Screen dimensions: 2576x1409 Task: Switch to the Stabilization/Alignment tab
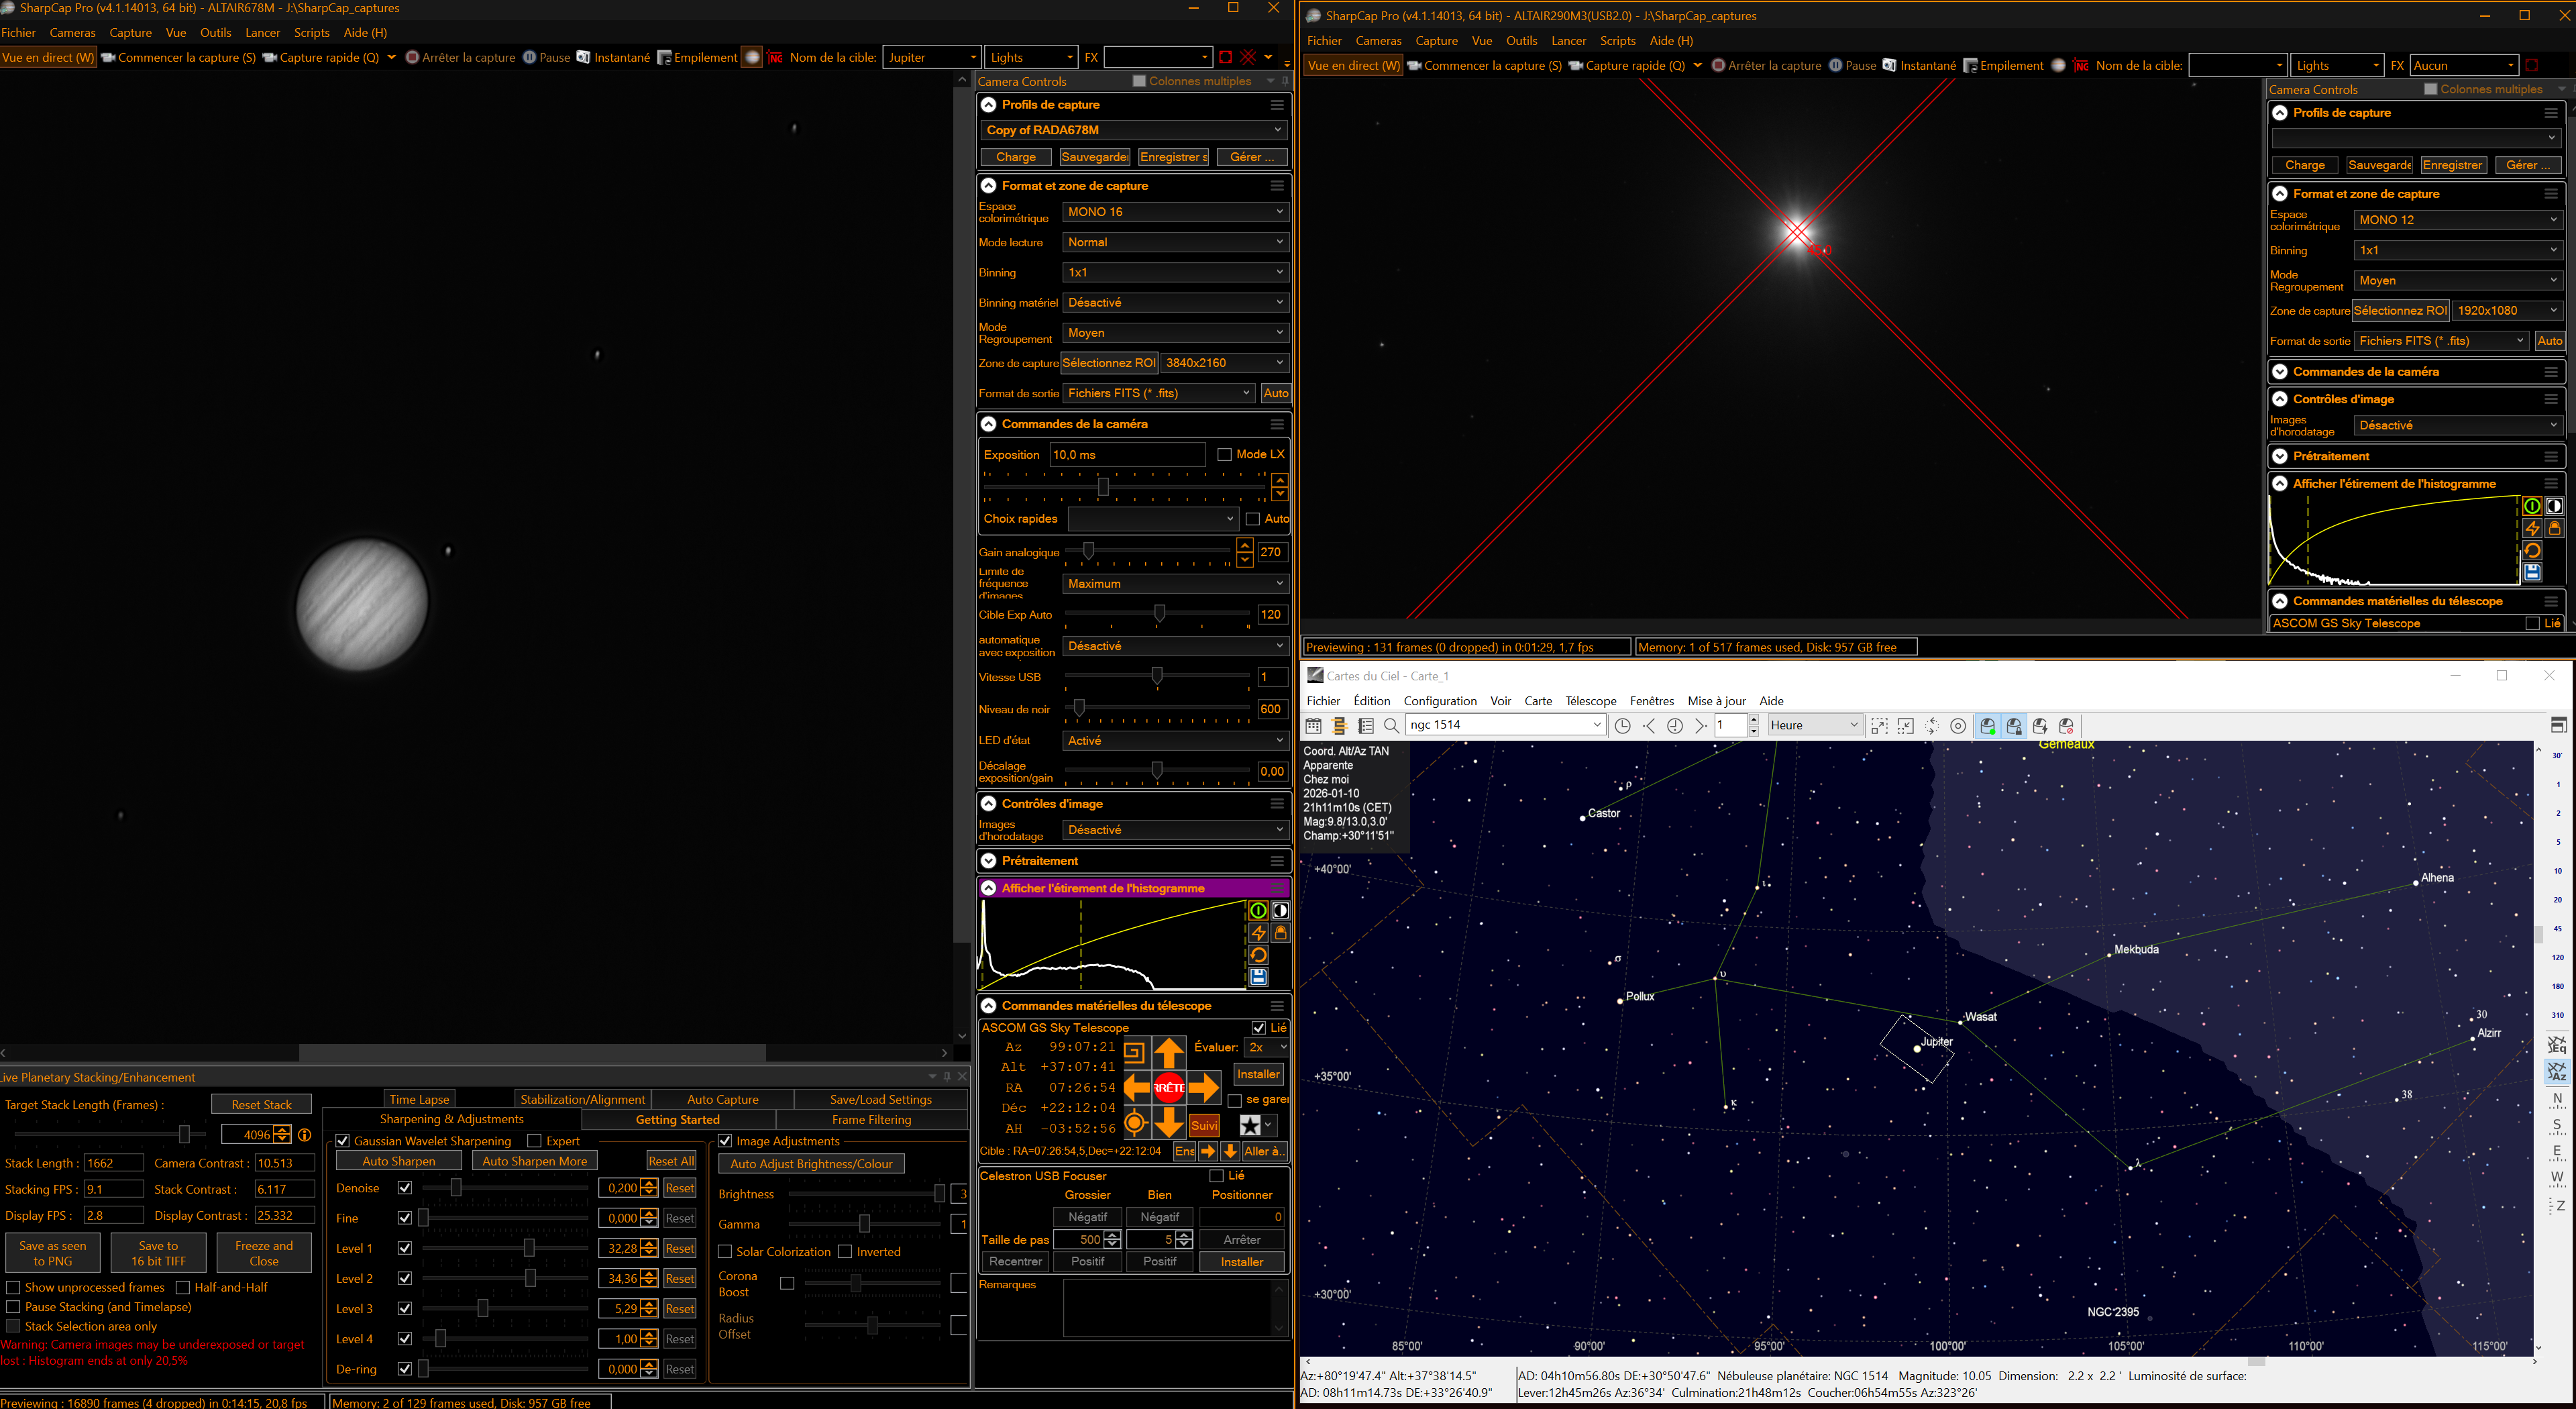[582, 1099]
